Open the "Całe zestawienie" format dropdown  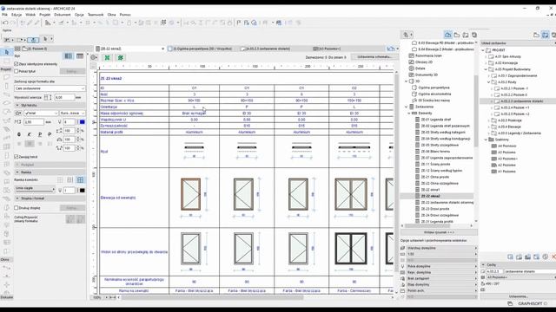(x=50, y=88)
